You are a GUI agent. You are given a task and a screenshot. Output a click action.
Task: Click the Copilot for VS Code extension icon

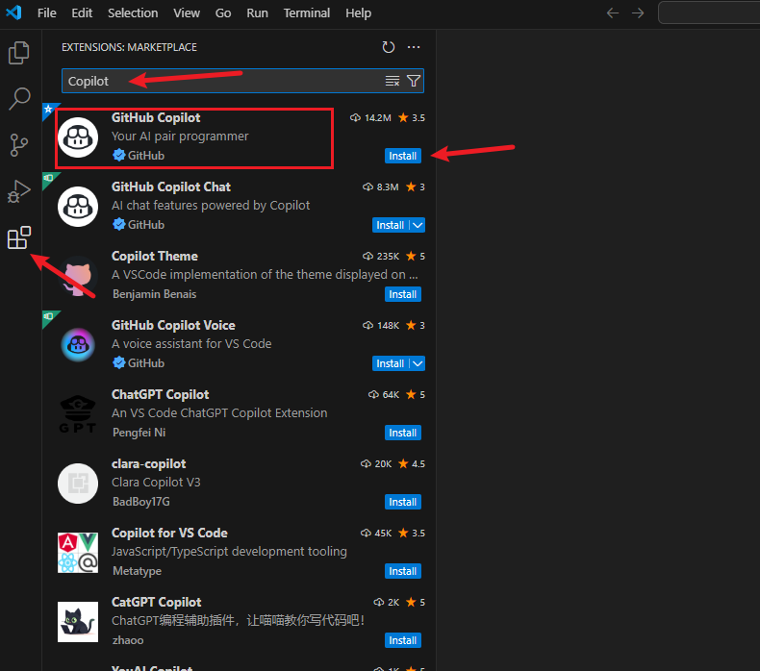pyautogui.click(x=78, y=553)
